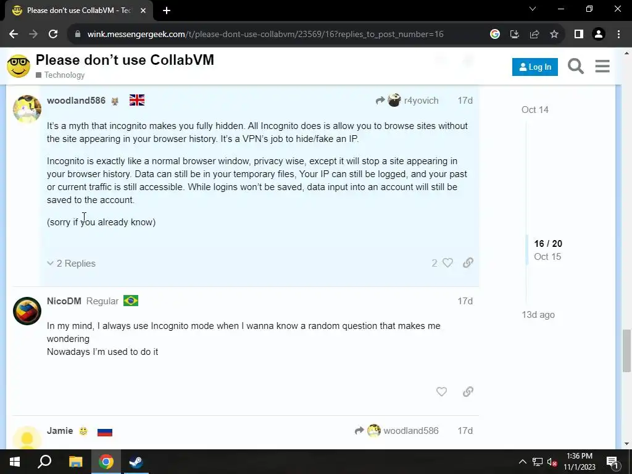The height and width of the screenshot is (474, 632).
Task: Expand the 2 Replies section
Action: tap(72, 263)
